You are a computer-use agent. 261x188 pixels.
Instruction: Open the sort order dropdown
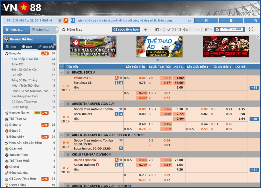[x=158, y=29]
